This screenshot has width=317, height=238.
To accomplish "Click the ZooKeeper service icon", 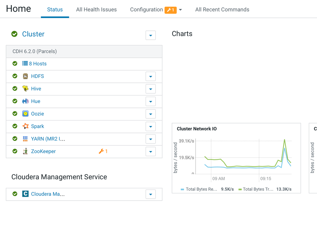I will [25, 151].
